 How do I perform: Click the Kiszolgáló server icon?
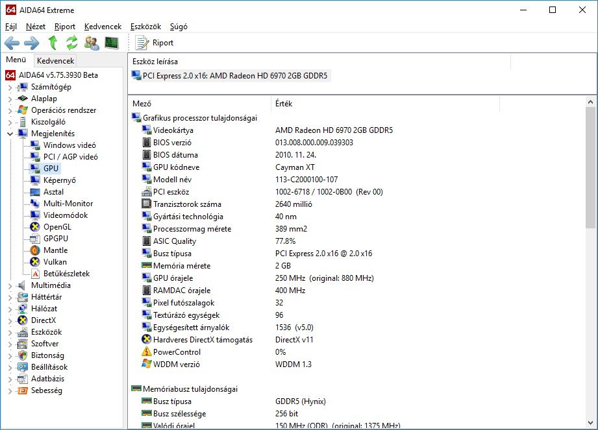23,122
